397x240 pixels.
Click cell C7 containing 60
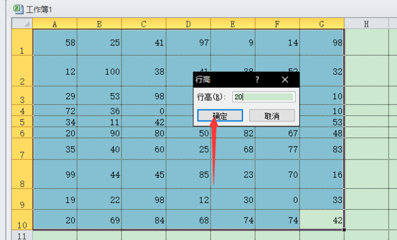click(144, 149)
